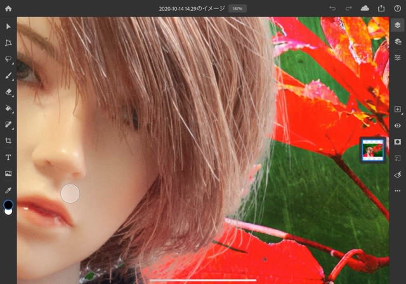Redo the last undone action

click(x=349, y=8)
